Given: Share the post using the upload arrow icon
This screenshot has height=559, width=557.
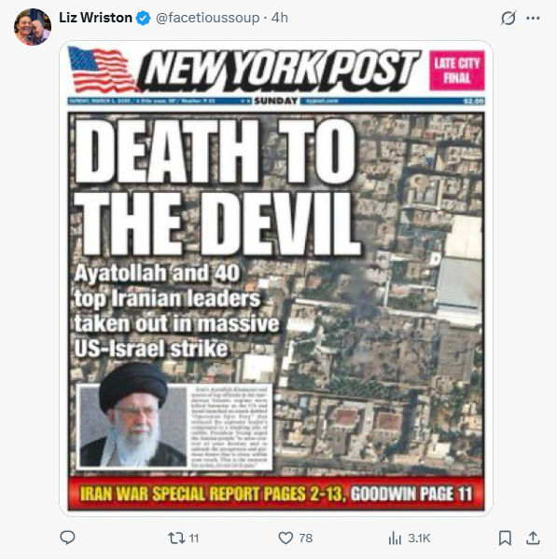Looking at the screenshot, I should (533, 538).
